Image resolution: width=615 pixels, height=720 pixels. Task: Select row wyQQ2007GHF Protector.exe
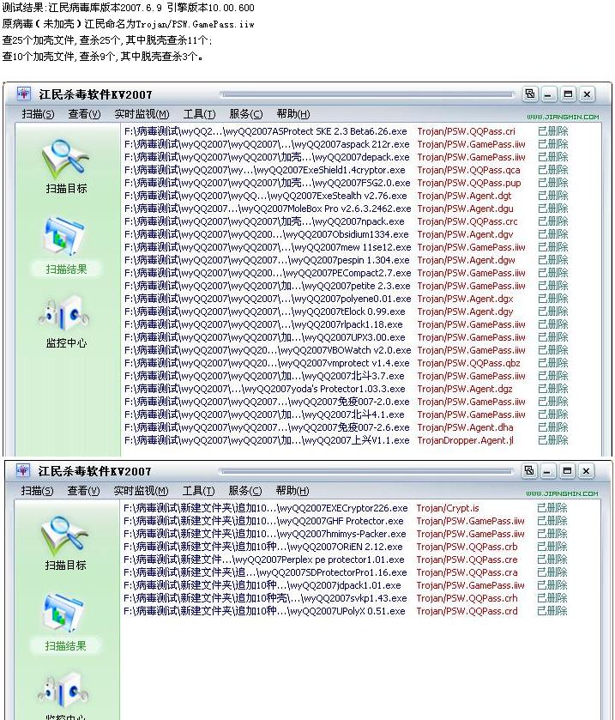(x=345, y=521)
